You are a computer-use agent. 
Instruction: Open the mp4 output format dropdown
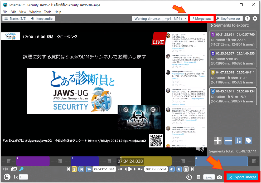point(175,19)
